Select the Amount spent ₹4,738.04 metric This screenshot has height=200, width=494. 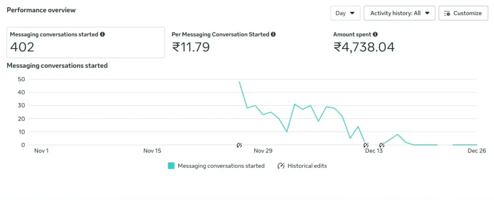[364, 42]
